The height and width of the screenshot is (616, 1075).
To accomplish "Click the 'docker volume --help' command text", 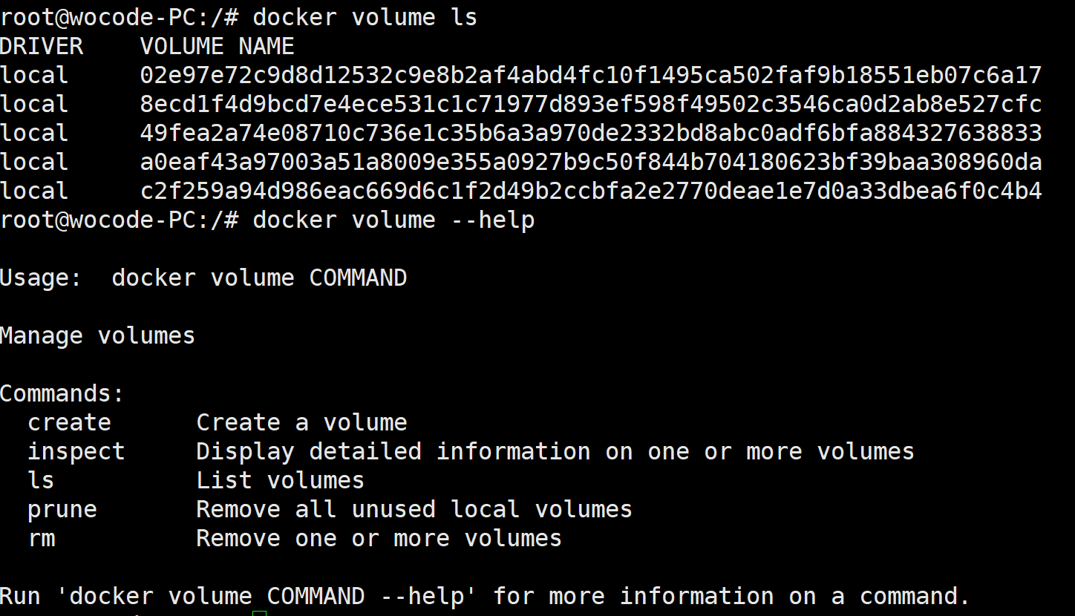I will point(393,220).
